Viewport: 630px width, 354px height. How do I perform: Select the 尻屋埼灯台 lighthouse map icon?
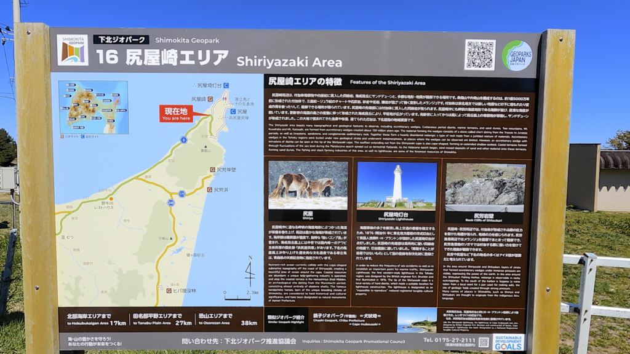[x=225, y=85]
